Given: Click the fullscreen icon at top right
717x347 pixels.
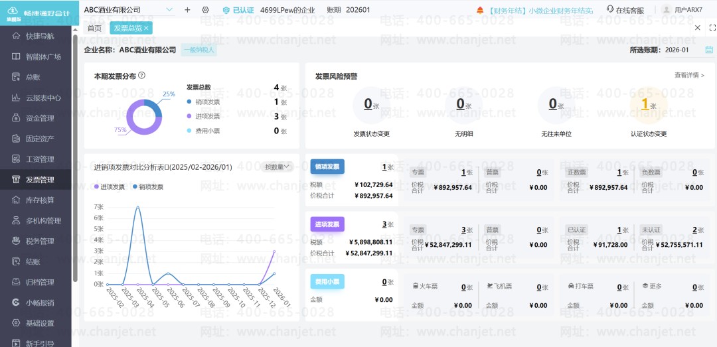Looking at the screenshot, I should 712,28.
